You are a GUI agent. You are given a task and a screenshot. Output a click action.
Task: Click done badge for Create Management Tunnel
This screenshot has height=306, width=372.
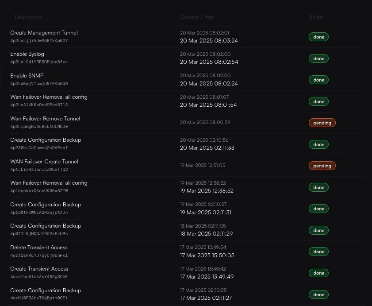318,37
